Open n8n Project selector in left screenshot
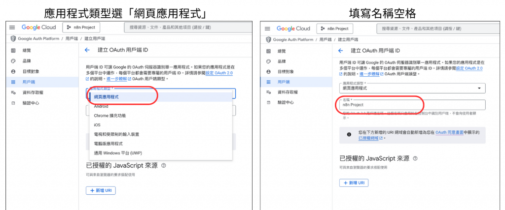This screenshot has width=505, height=210. pos(81,27)
